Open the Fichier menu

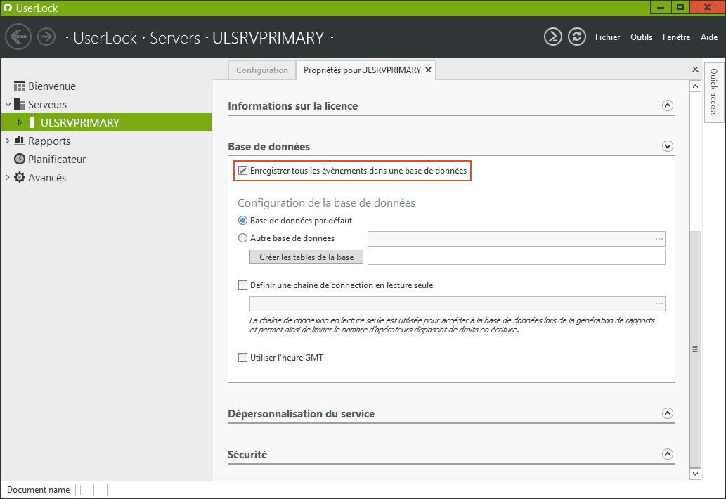coord(607,37)
